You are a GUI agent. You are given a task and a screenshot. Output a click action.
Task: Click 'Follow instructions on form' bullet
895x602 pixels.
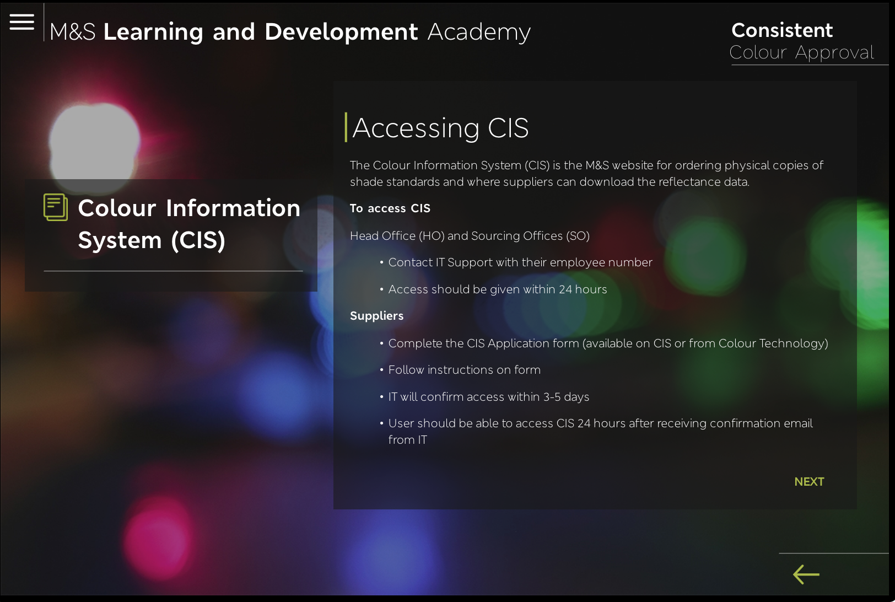pos(464,370)
